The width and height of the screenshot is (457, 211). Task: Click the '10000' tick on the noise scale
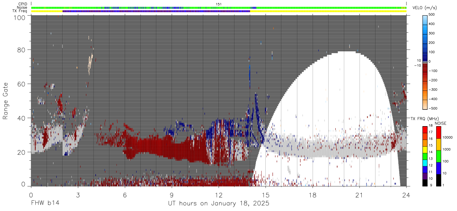(448, 138)
